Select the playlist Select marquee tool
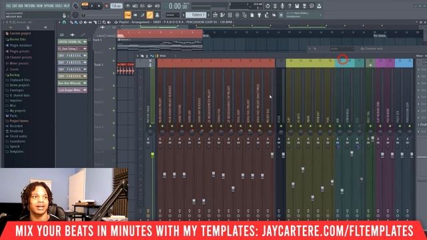The image size is (427, 240). [99, 22]
